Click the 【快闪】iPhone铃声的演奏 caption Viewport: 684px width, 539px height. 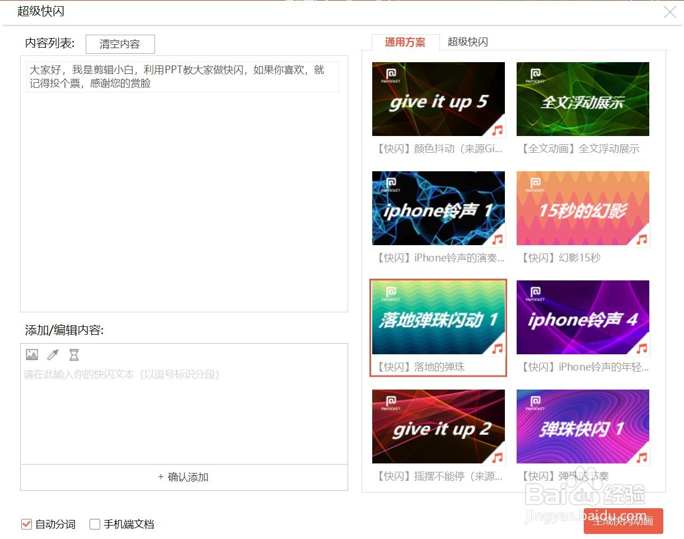[x=440, y=258]
